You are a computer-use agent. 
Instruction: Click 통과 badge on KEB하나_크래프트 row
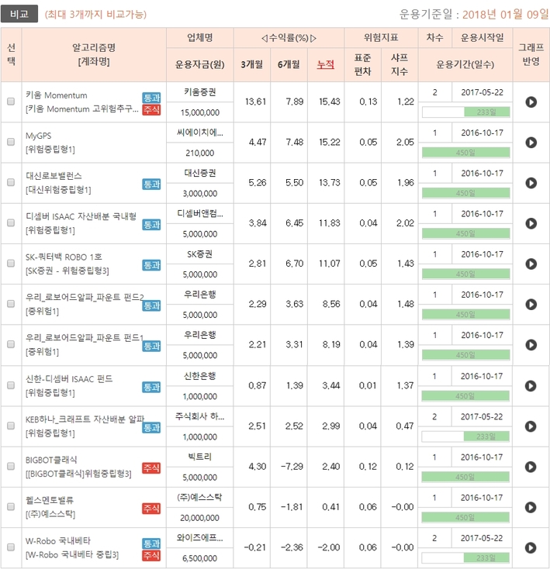click(151, 427)
